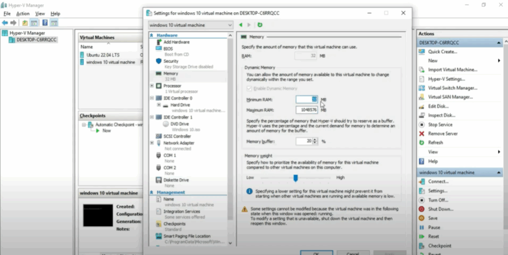Click Import Virtual Machine action
Screen dimensions: 508x255
452,69
